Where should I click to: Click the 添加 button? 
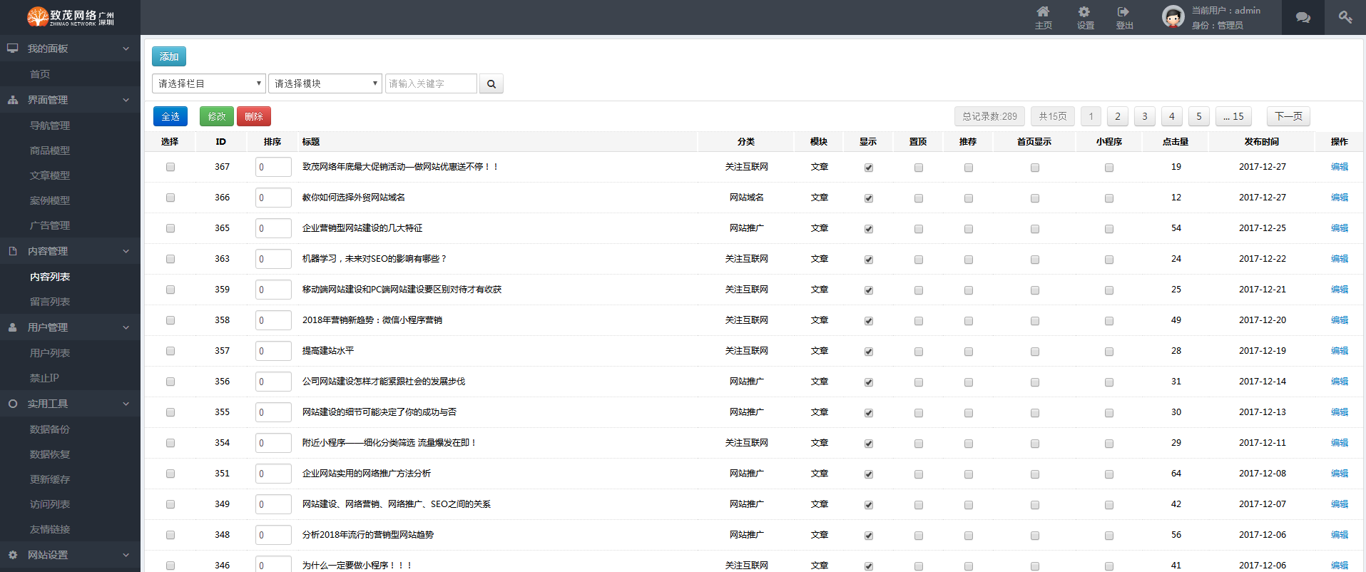[x=169, y=56]
